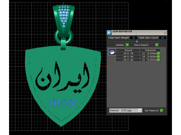
Task: Close the Gem Reporter panel
Action: pos(165,32)
